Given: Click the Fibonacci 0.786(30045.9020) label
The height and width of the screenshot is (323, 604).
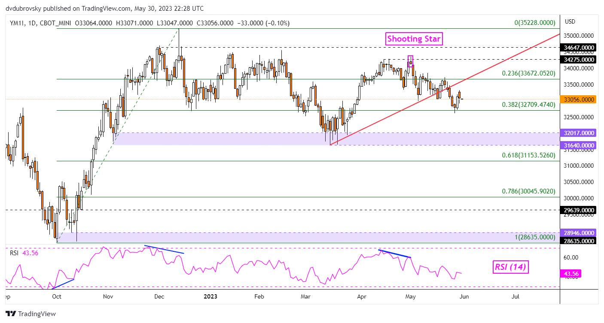Looking at the screenshot, I should coord(529,191).
